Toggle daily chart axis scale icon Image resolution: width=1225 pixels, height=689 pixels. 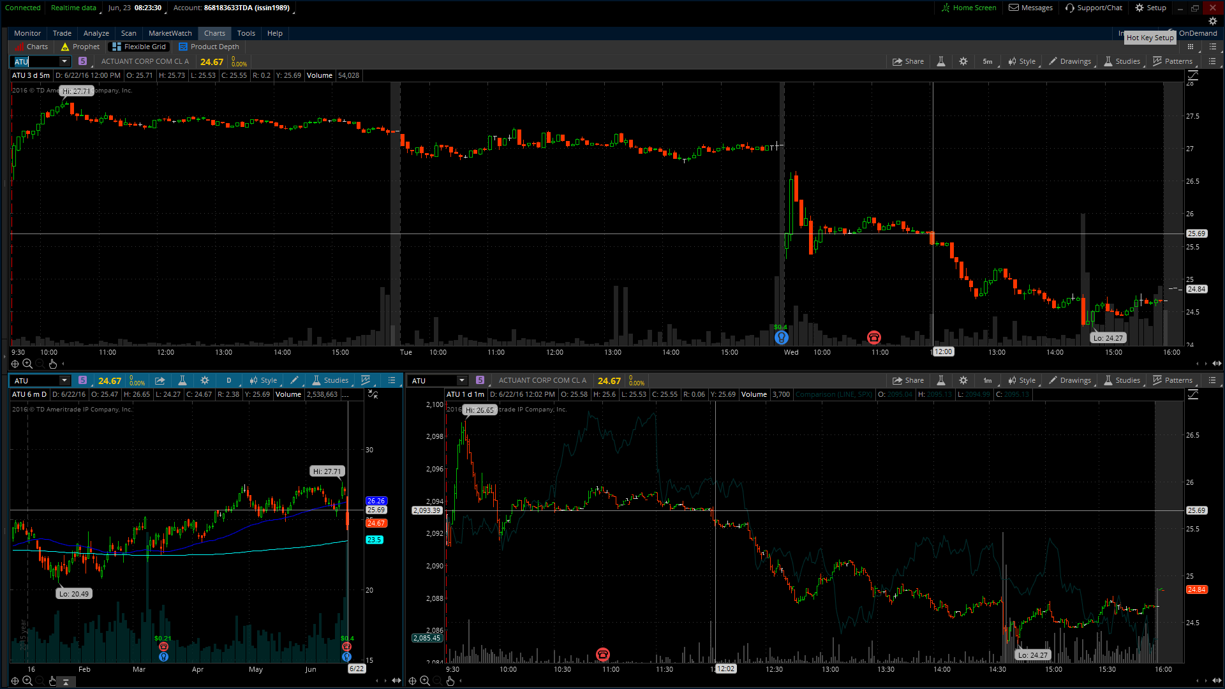pos(373,394)
